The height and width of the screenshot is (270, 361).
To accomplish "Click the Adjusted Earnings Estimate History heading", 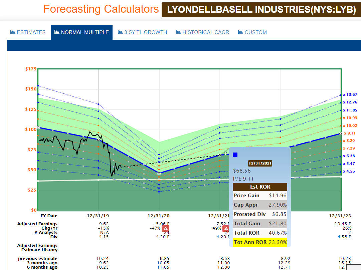I will [37, 248].
